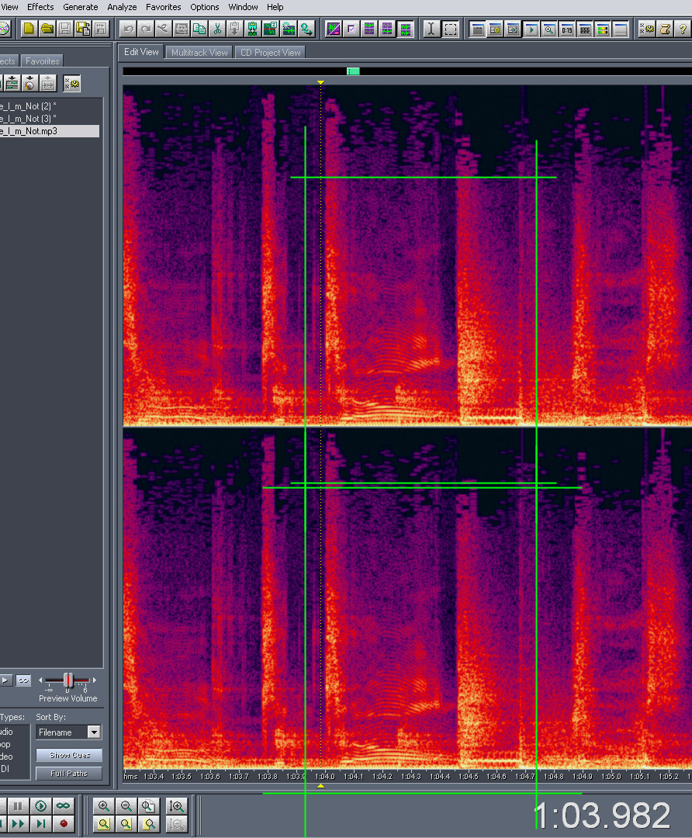Click the Open file folder icon
The width and height of the screenshot is (692, 838).
(47, 29)
